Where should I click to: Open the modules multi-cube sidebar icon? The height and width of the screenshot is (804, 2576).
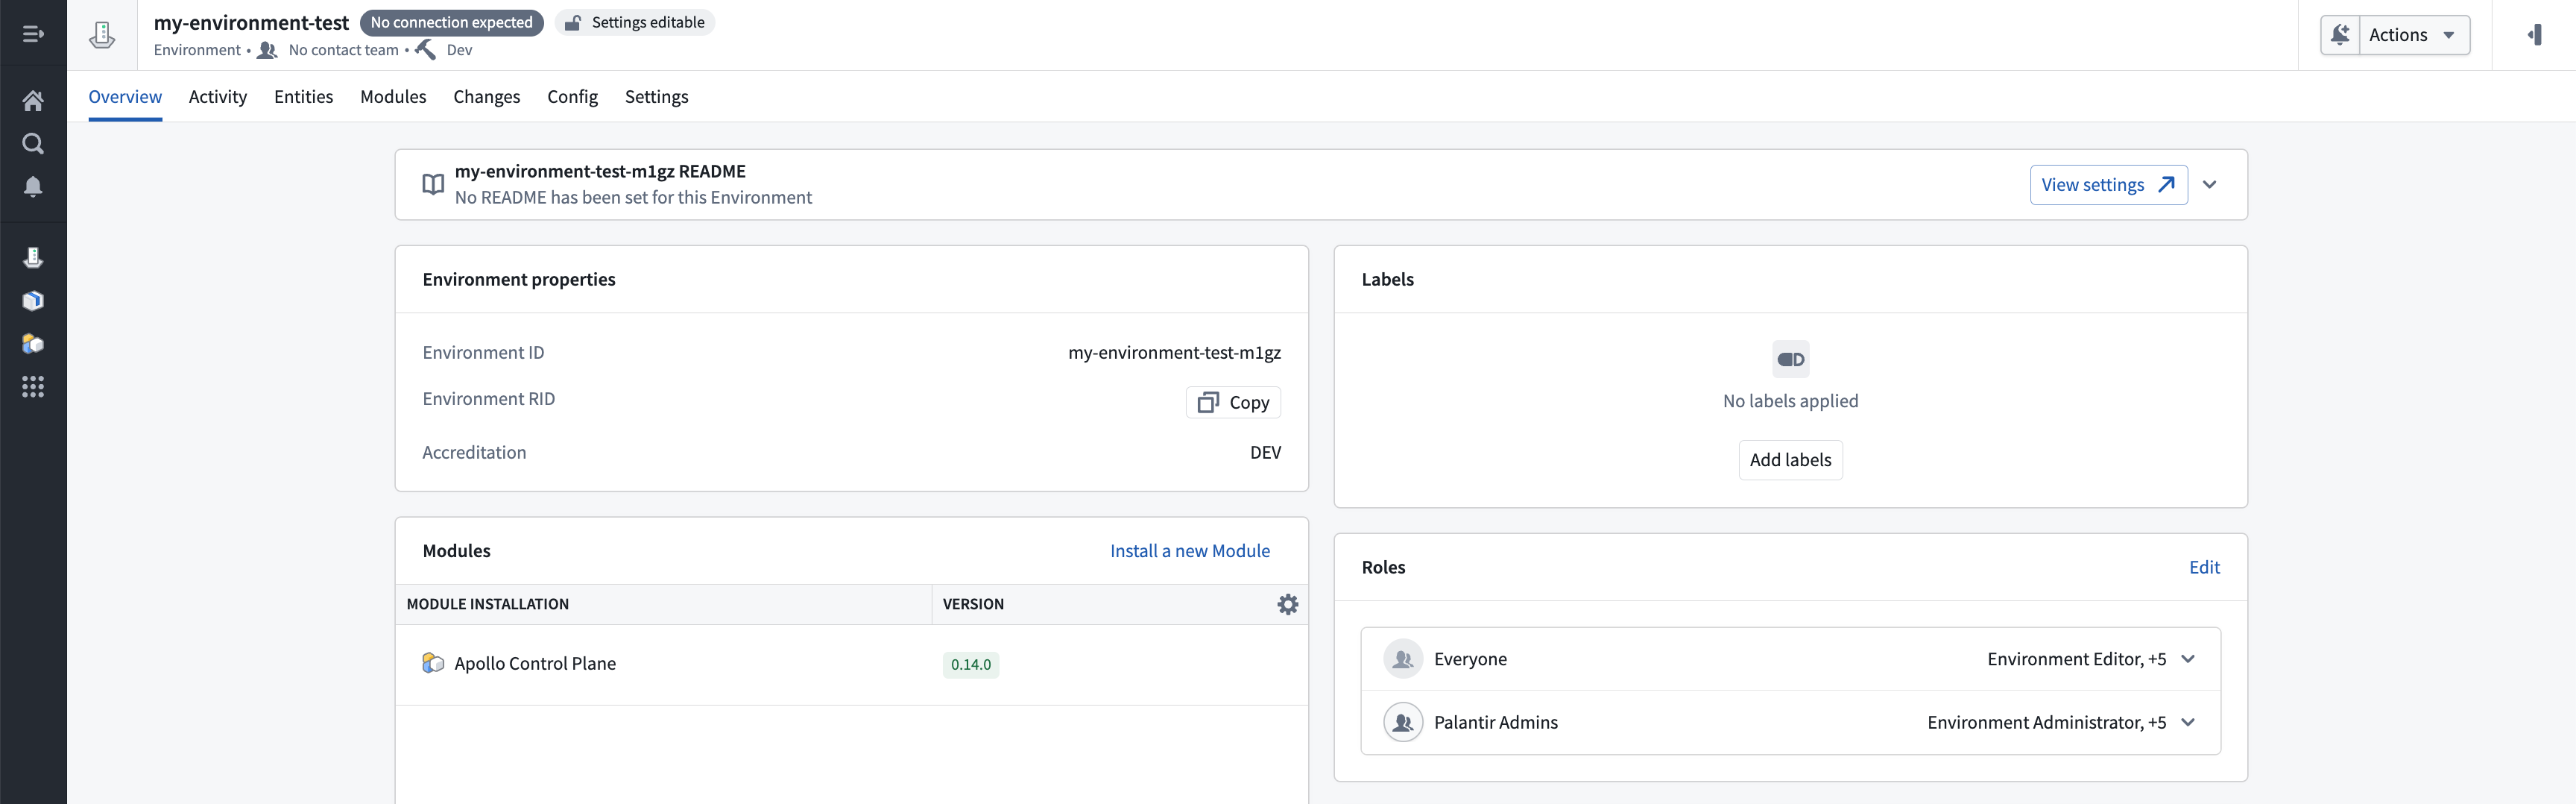tap(33, 344)
